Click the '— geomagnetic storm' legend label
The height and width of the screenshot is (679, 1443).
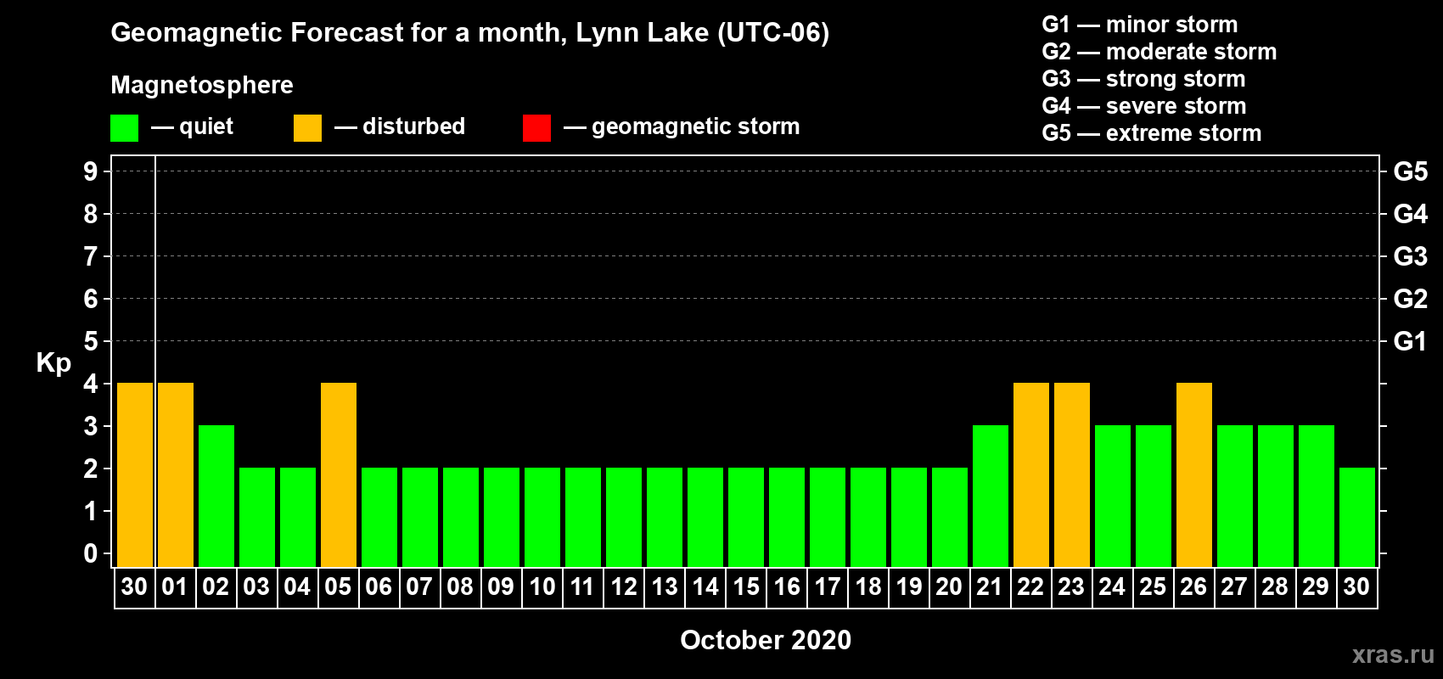tap(682, 126)
